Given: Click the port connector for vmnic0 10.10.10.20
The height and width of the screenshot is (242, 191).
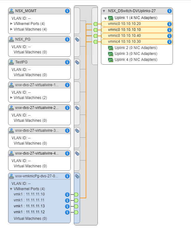Looking at the screenshot, I should tap(95, 24).
